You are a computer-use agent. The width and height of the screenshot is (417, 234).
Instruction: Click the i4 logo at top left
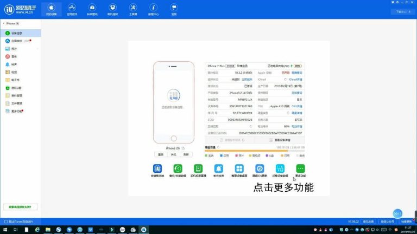point(20,10)
